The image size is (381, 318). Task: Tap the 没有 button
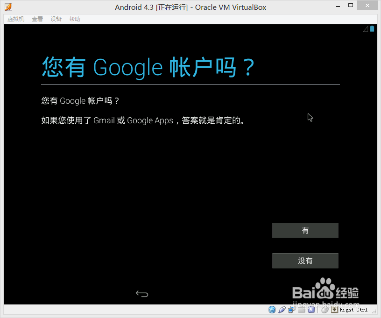[305, 261]
